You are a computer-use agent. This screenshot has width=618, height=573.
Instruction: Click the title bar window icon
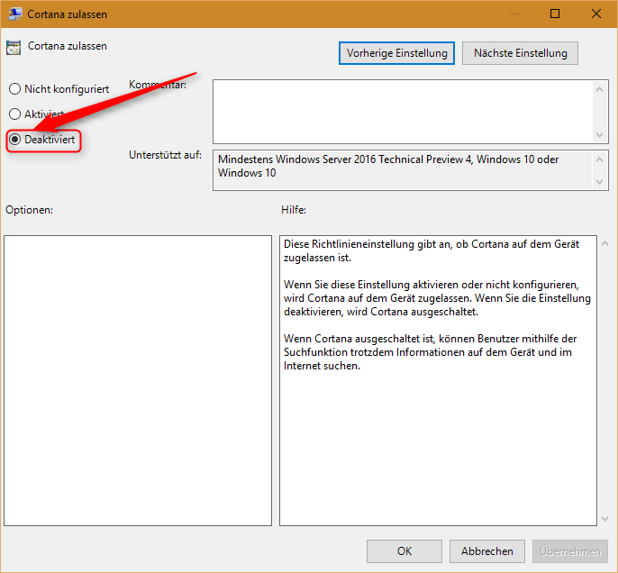click(x=15, y=14)
